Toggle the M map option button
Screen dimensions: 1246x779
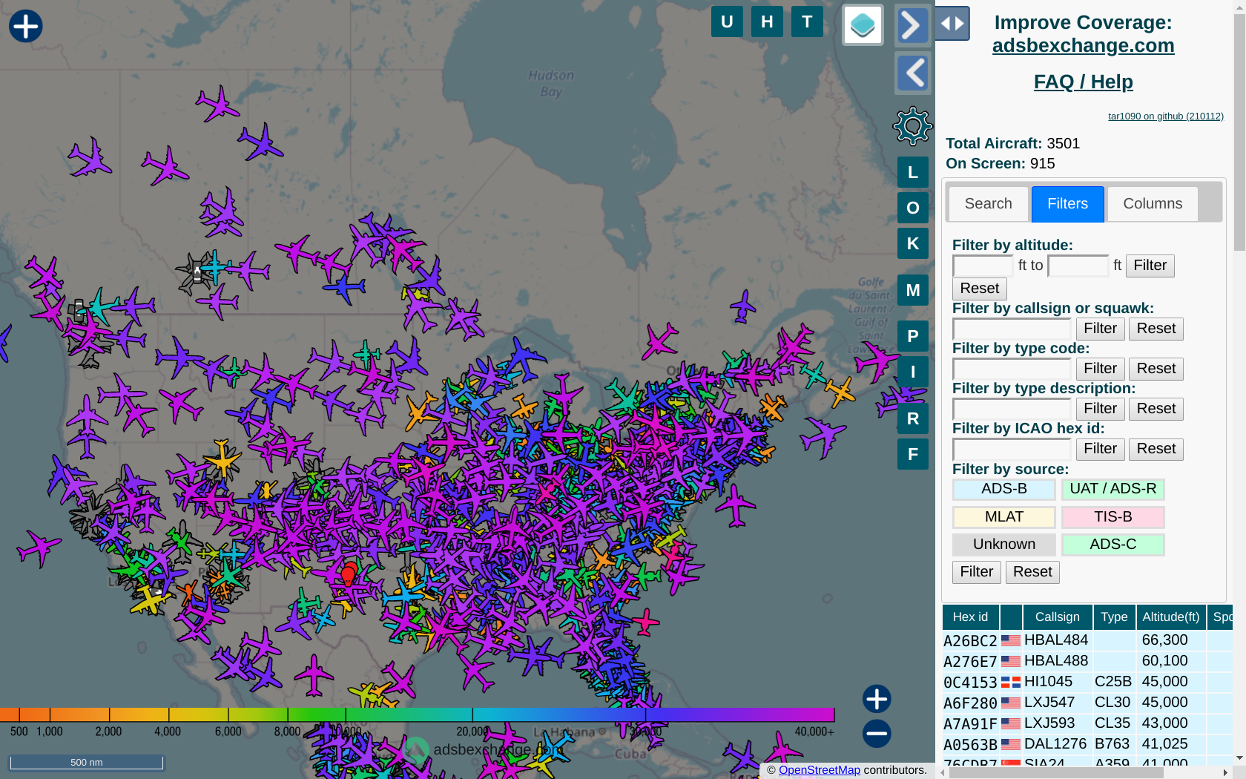[913, 290]
